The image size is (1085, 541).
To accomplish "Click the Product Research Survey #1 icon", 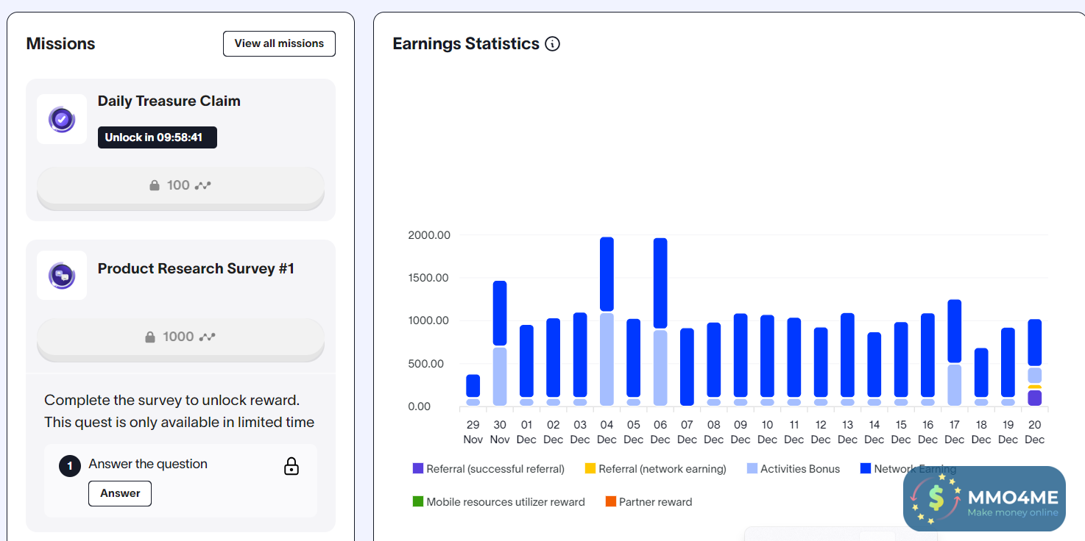I will point(62,275).
